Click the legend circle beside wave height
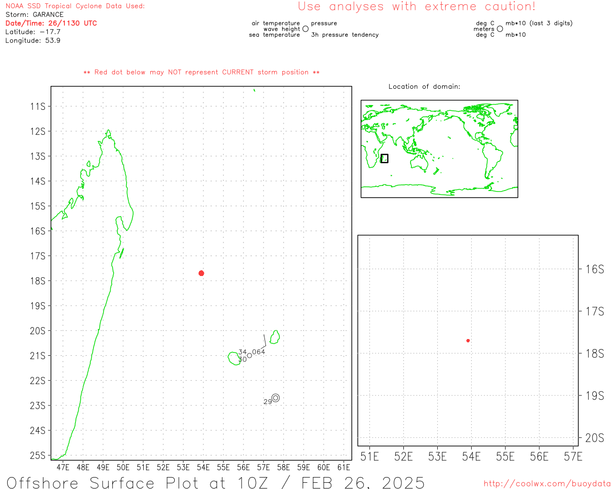Screen dimensions: 611x489 pos(305,29)
